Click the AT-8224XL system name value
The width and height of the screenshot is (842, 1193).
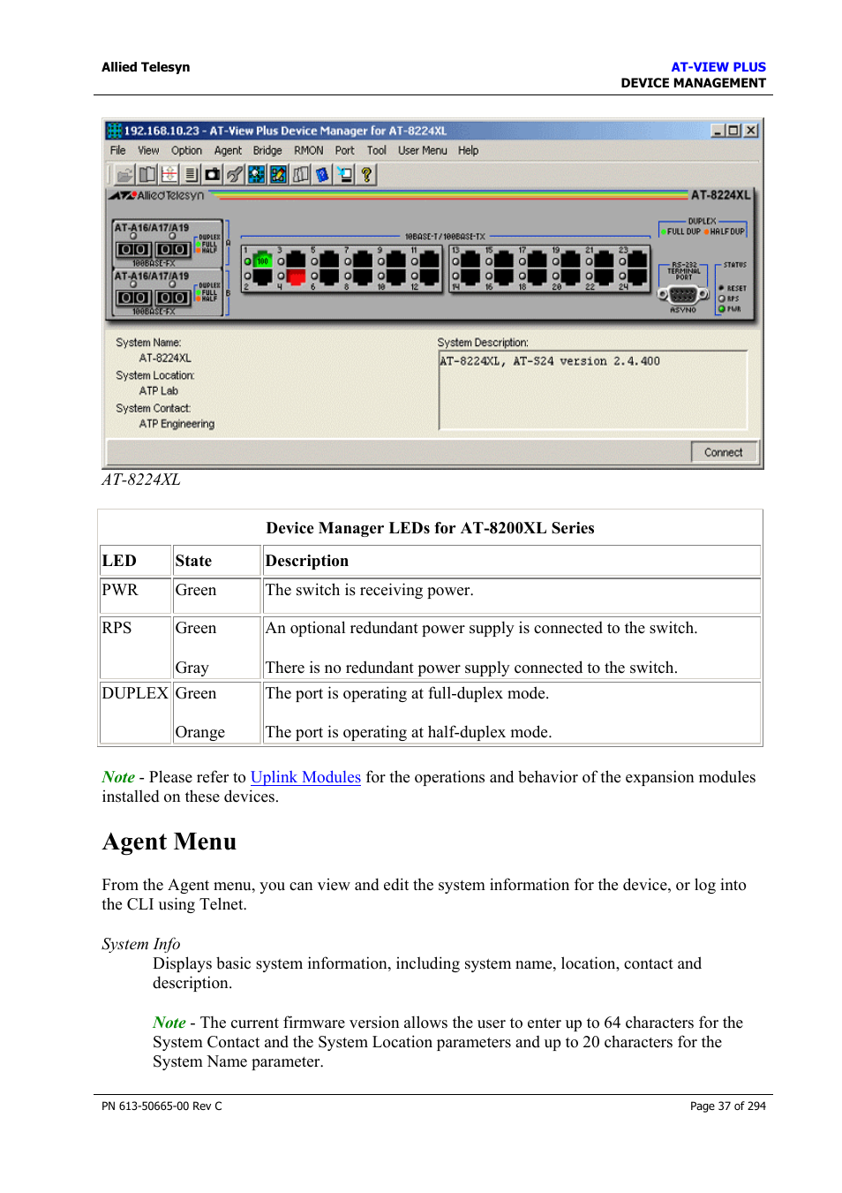point(165,359)
